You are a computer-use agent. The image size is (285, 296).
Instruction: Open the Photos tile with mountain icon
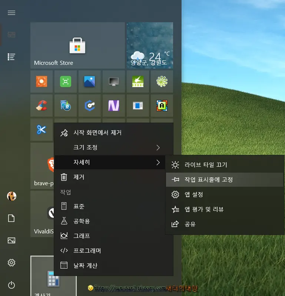coord(90,82)
